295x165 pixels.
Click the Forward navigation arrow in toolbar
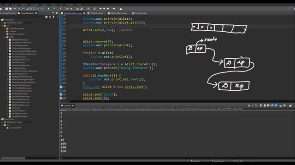tap(114, 9)
